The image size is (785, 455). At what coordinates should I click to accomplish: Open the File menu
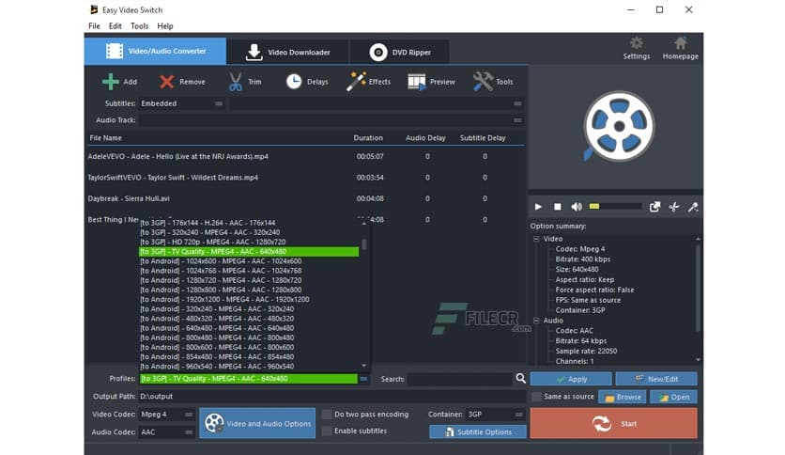pos(94,26)
